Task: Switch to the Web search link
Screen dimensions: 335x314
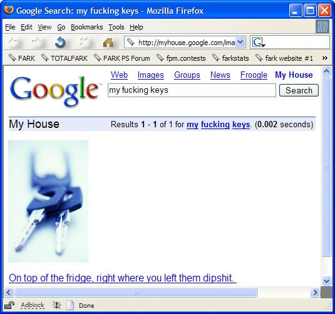Action: (119, 75)
